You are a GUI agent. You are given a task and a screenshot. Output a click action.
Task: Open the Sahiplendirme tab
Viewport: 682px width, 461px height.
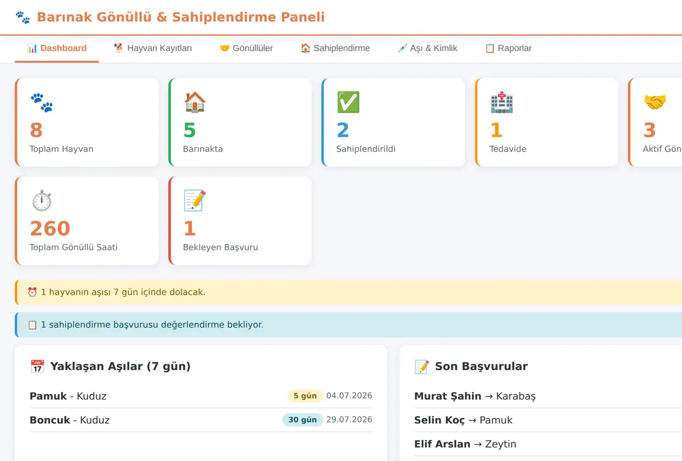[x=335, y=48]
